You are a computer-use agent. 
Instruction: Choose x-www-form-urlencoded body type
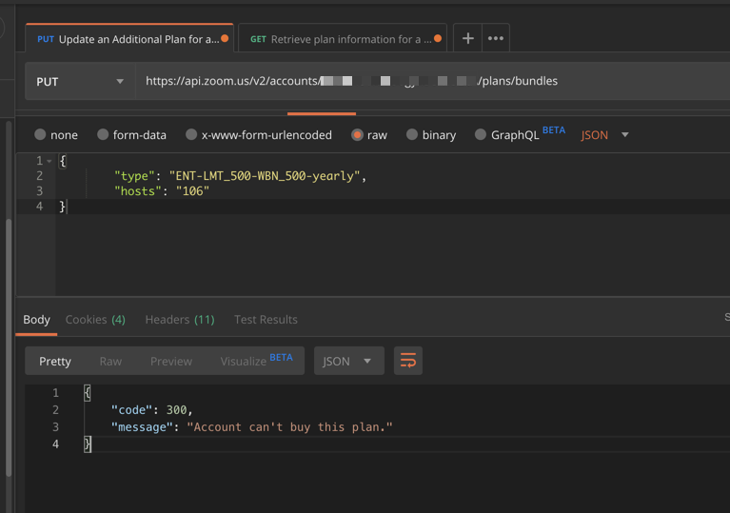pyautogui.click(x=191, y=135)
